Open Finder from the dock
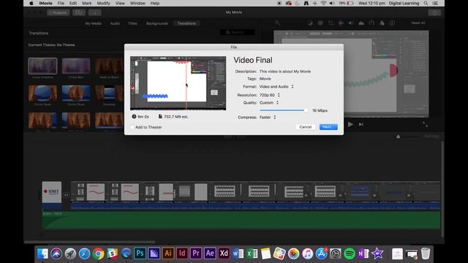Screen dimensions: 468x263 pos(42,254)
